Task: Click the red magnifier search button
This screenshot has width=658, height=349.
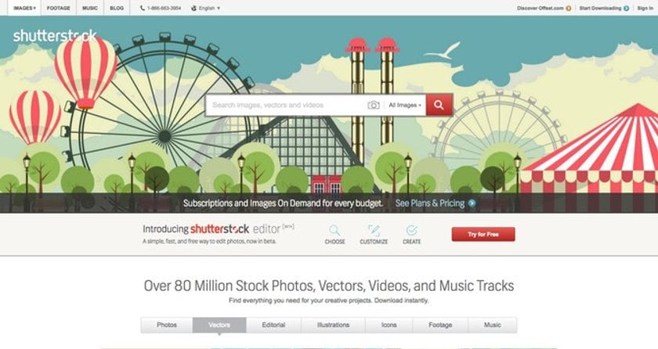Action: (x=439, y=105)
